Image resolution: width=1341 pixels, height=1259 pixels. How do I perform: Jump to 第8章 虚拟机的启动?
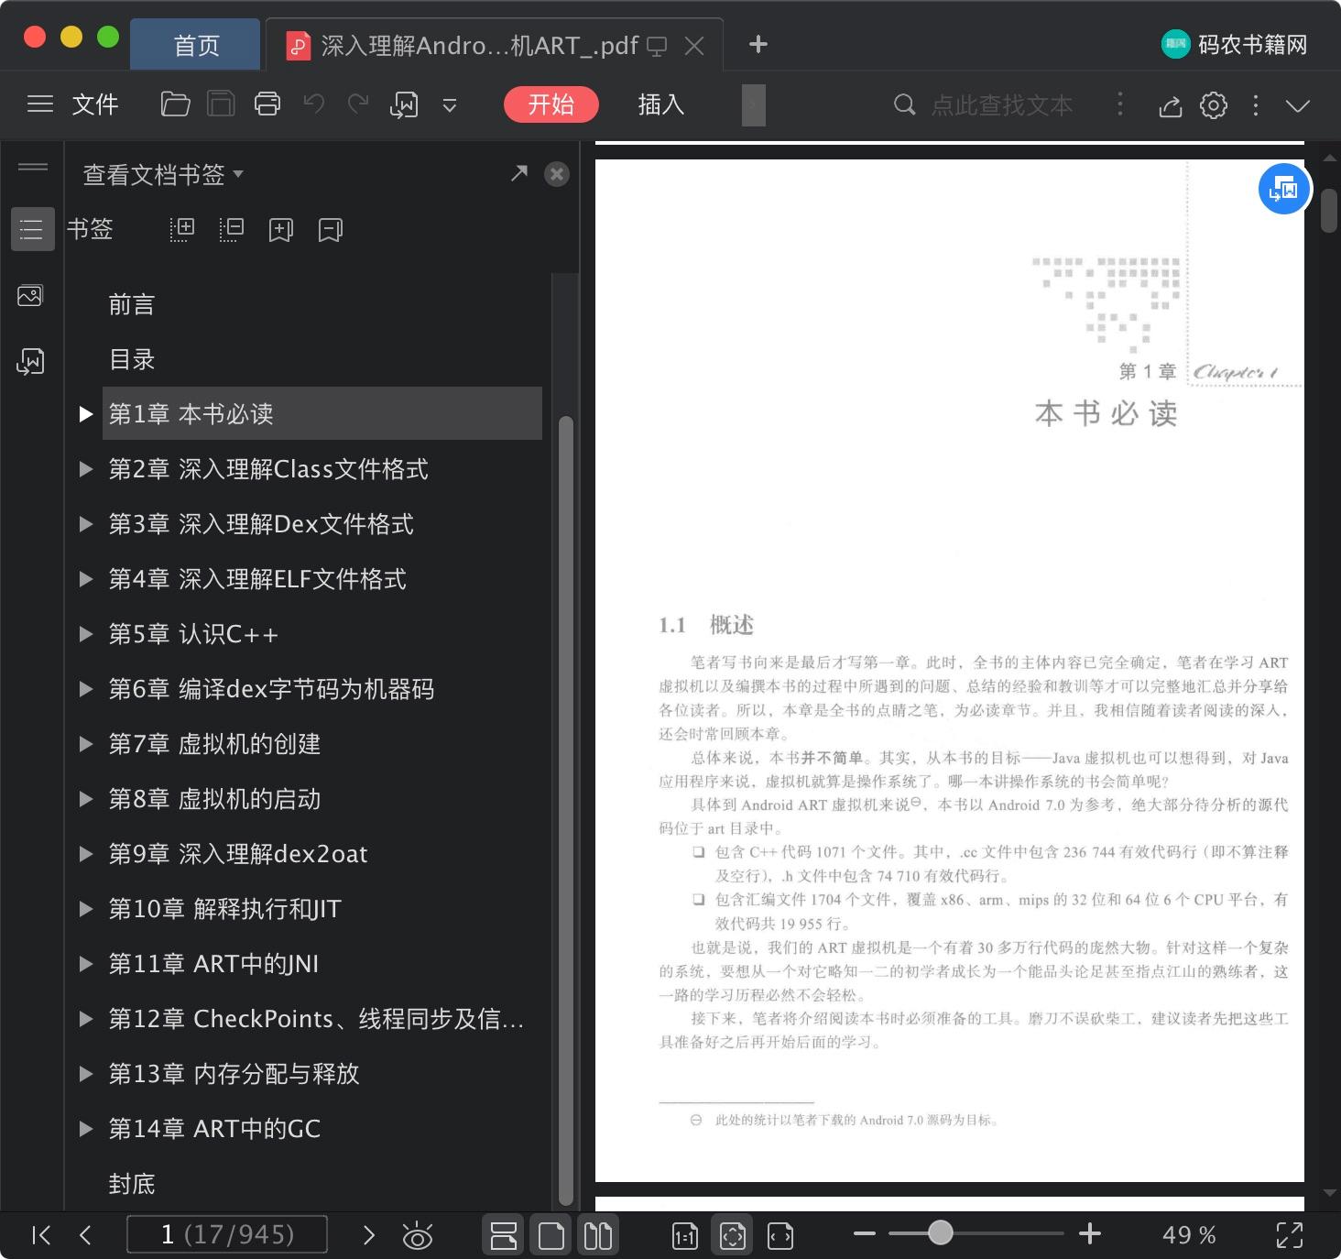(x=214, y=799)
